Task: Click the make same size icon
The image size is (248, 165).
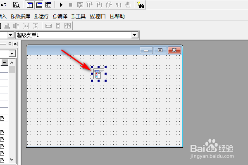Action: (67, 26)
